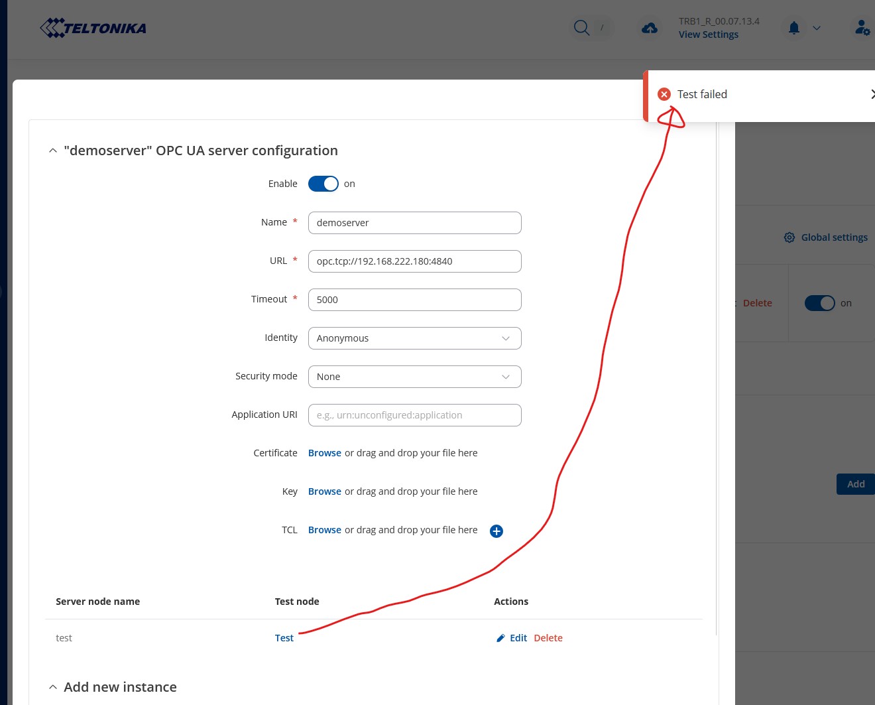Toggle the Enable switch off
The image size is (875, 705).
(x=323, y=184)
